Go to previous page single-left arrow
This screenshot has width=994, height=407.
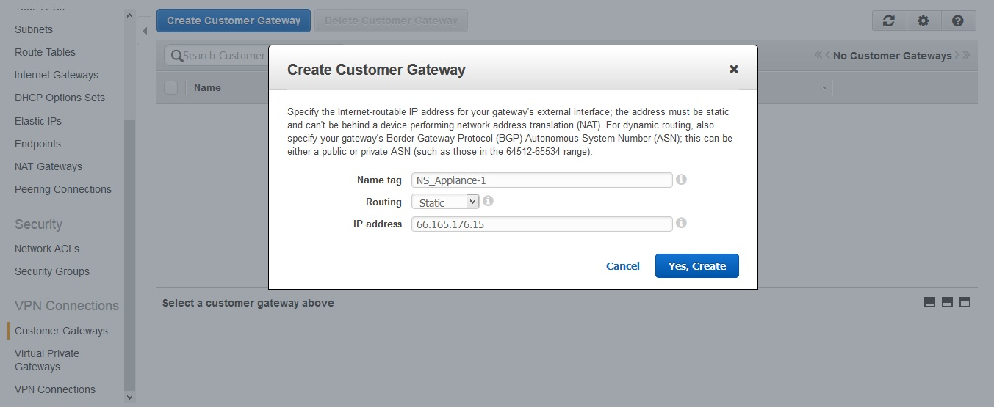pyautogui.click(x=828, y=55)
